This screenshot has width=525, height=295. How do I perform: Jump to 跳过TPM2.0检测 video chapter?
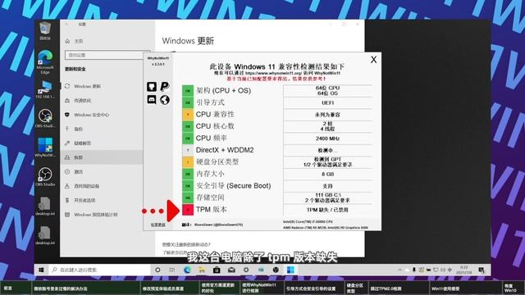[x=399, y=288]
